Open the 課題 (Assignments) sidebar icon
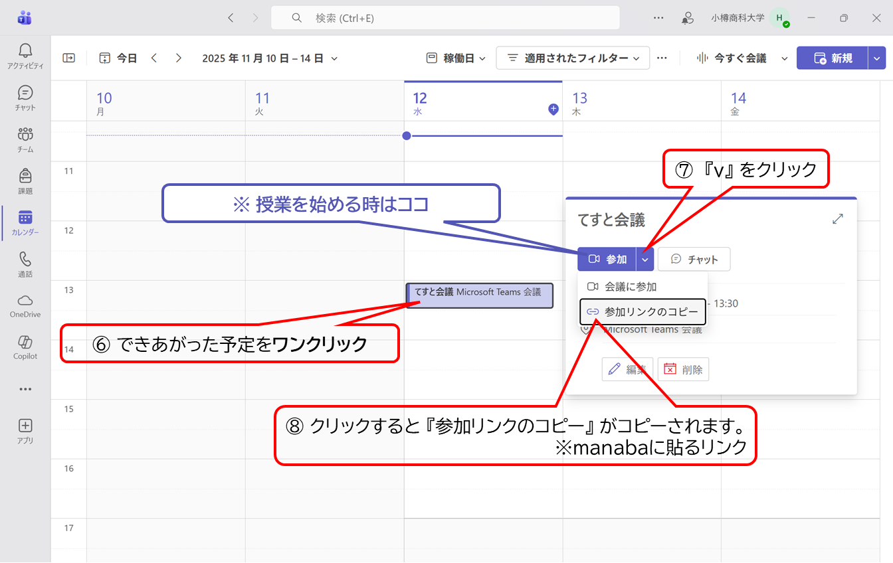This screenshot has width=893, height=563. coord(25,181)
